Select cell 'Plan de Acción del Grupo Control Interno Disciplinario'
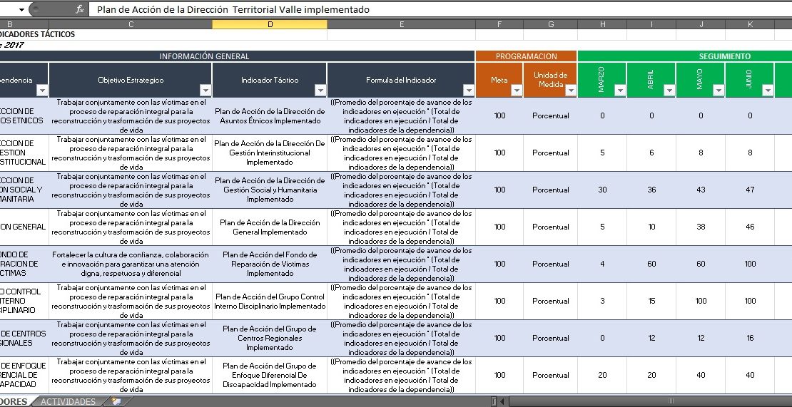Screen dimensions: 792x407 pyautogui.click(x=270, y=301)
